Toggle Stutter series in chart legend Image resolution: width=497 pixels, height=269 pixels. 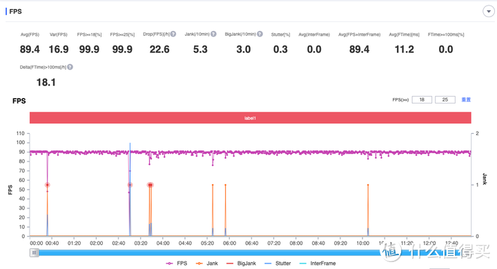pyautogui.click(x=277, y=263)
